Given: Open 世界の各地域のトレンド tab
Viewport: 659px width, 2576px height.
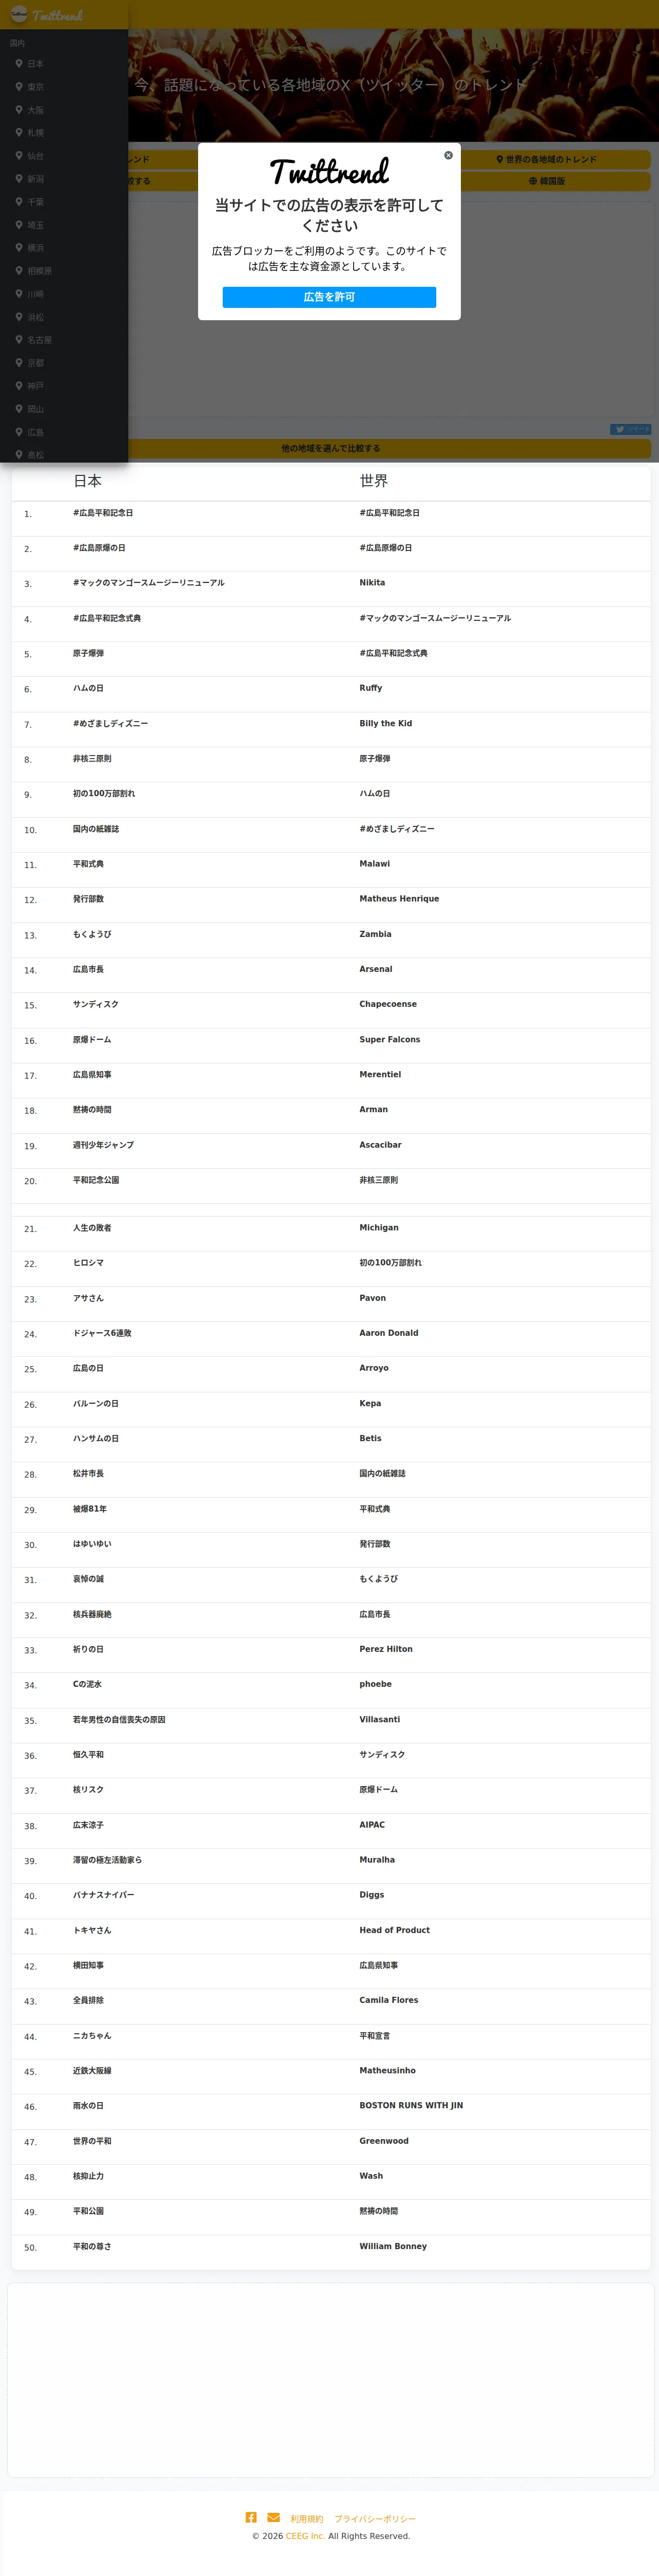Looking at the screenshot, I should point(546,160).
